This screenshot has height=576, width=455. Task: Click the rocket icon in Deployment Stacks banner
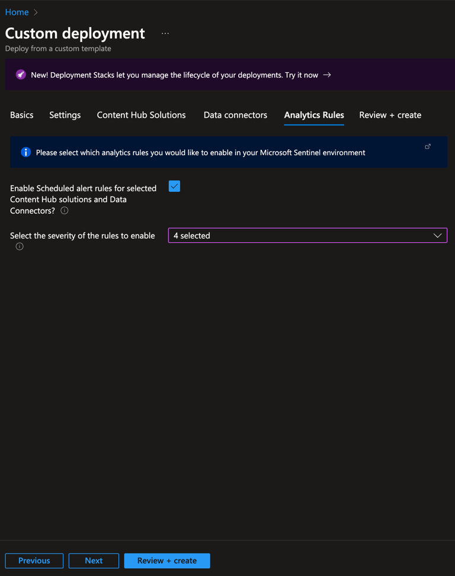pos(21,75)
